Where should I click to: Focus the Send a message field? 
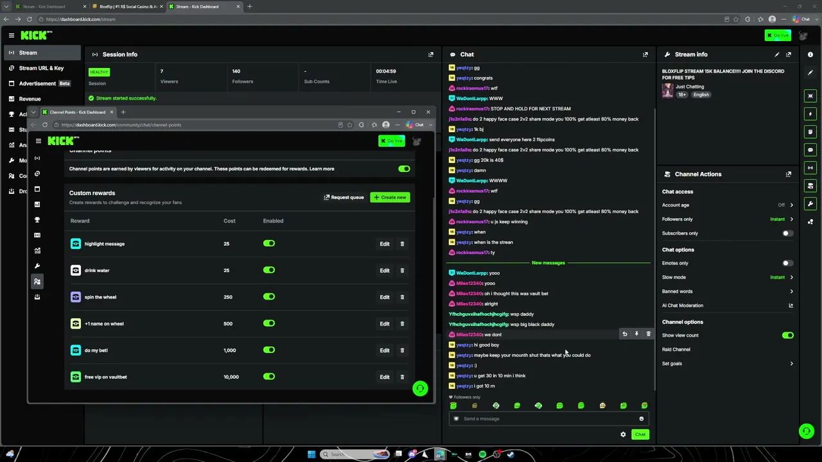coord(548,418)
